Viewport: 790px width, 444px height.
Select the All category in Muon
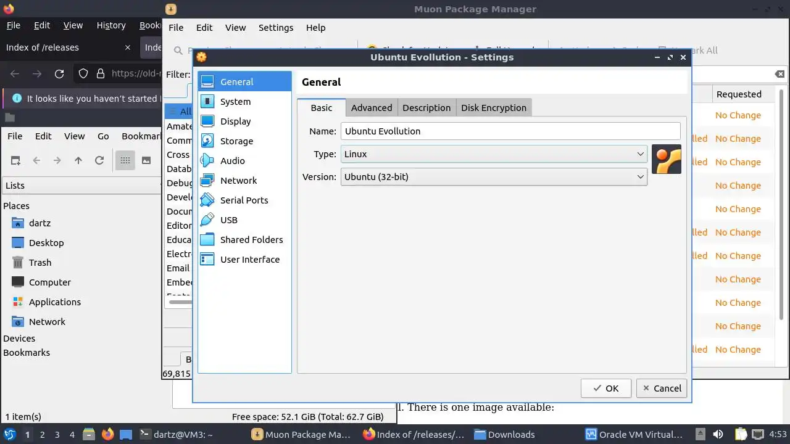179,112
